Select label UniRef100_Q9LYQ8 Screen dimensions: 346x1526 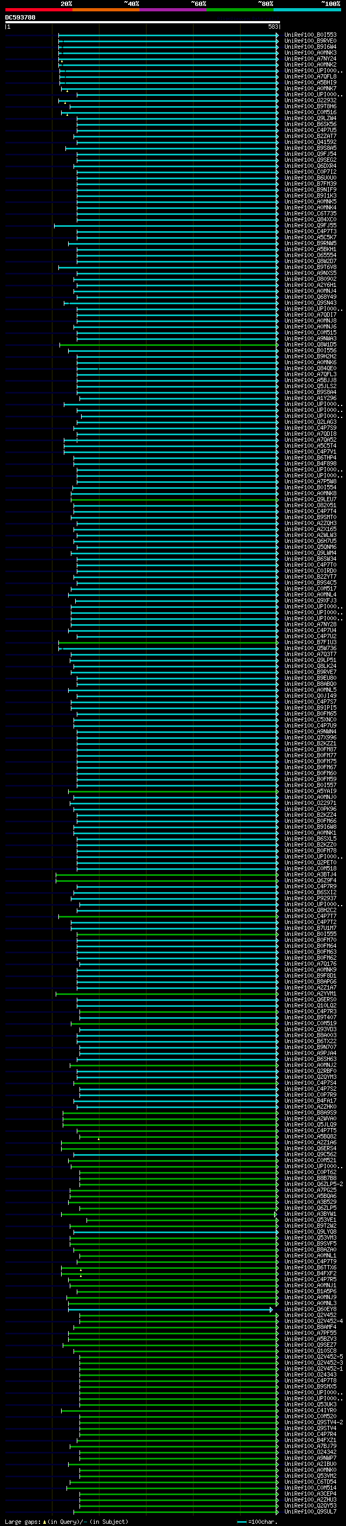click(310, 1232)
